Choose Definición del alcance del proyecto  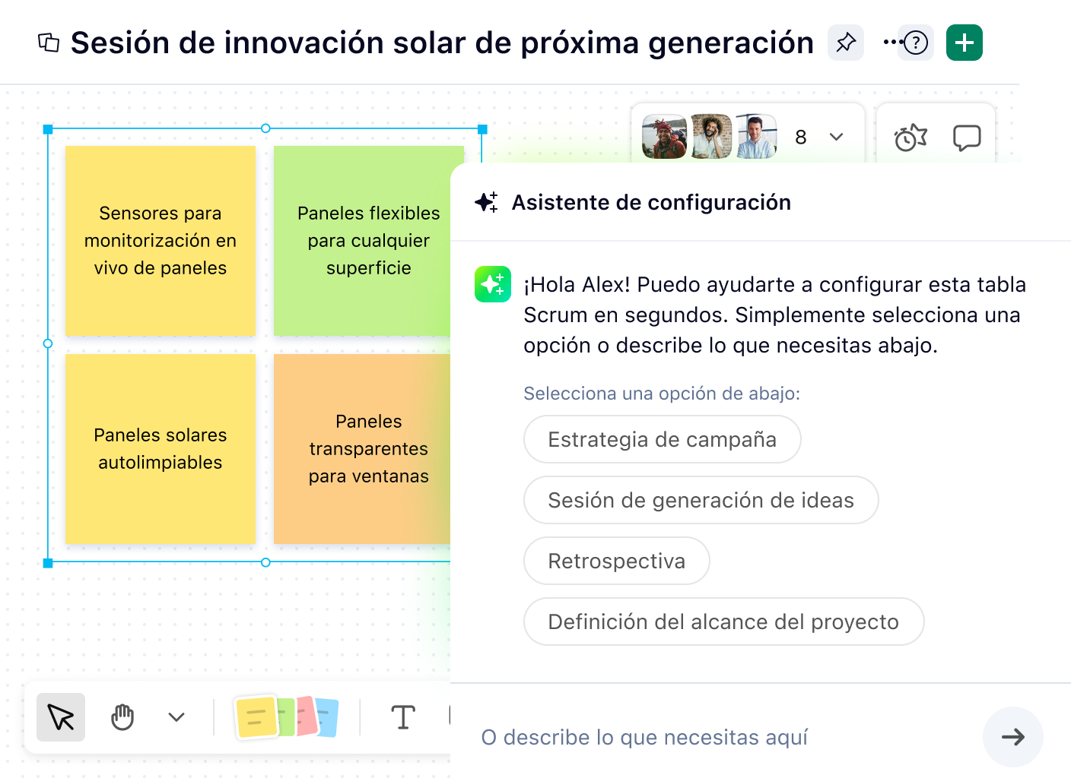coord(723,621)
